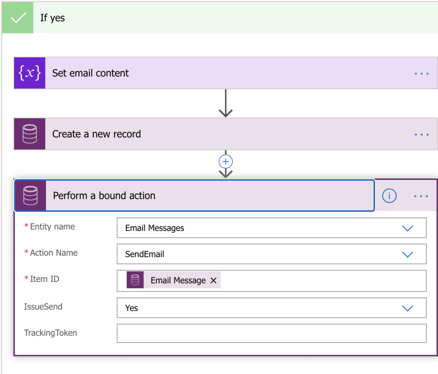Open the ellipsis menu for Perform a bound action

(421, 196)
